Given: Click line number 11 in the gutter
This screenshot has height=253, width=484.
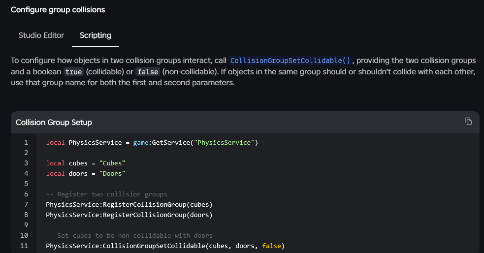Looking at the screenshot, I should 24,246.
